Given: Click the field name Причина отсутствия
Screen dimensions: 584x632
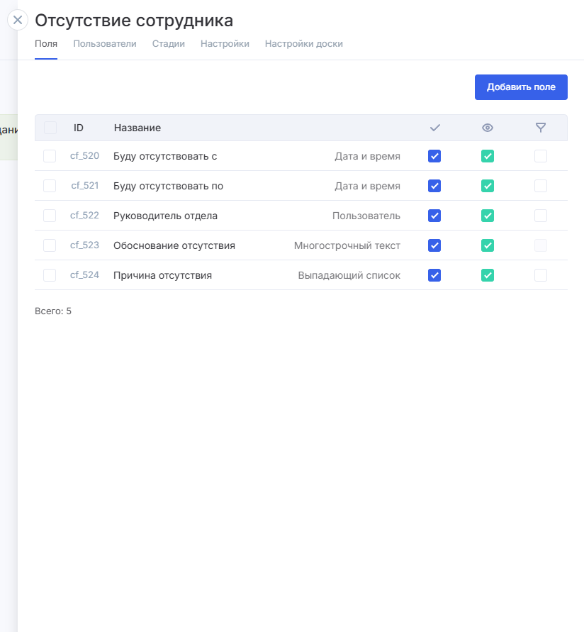Looking at the screenshot, I should point(162,275).
